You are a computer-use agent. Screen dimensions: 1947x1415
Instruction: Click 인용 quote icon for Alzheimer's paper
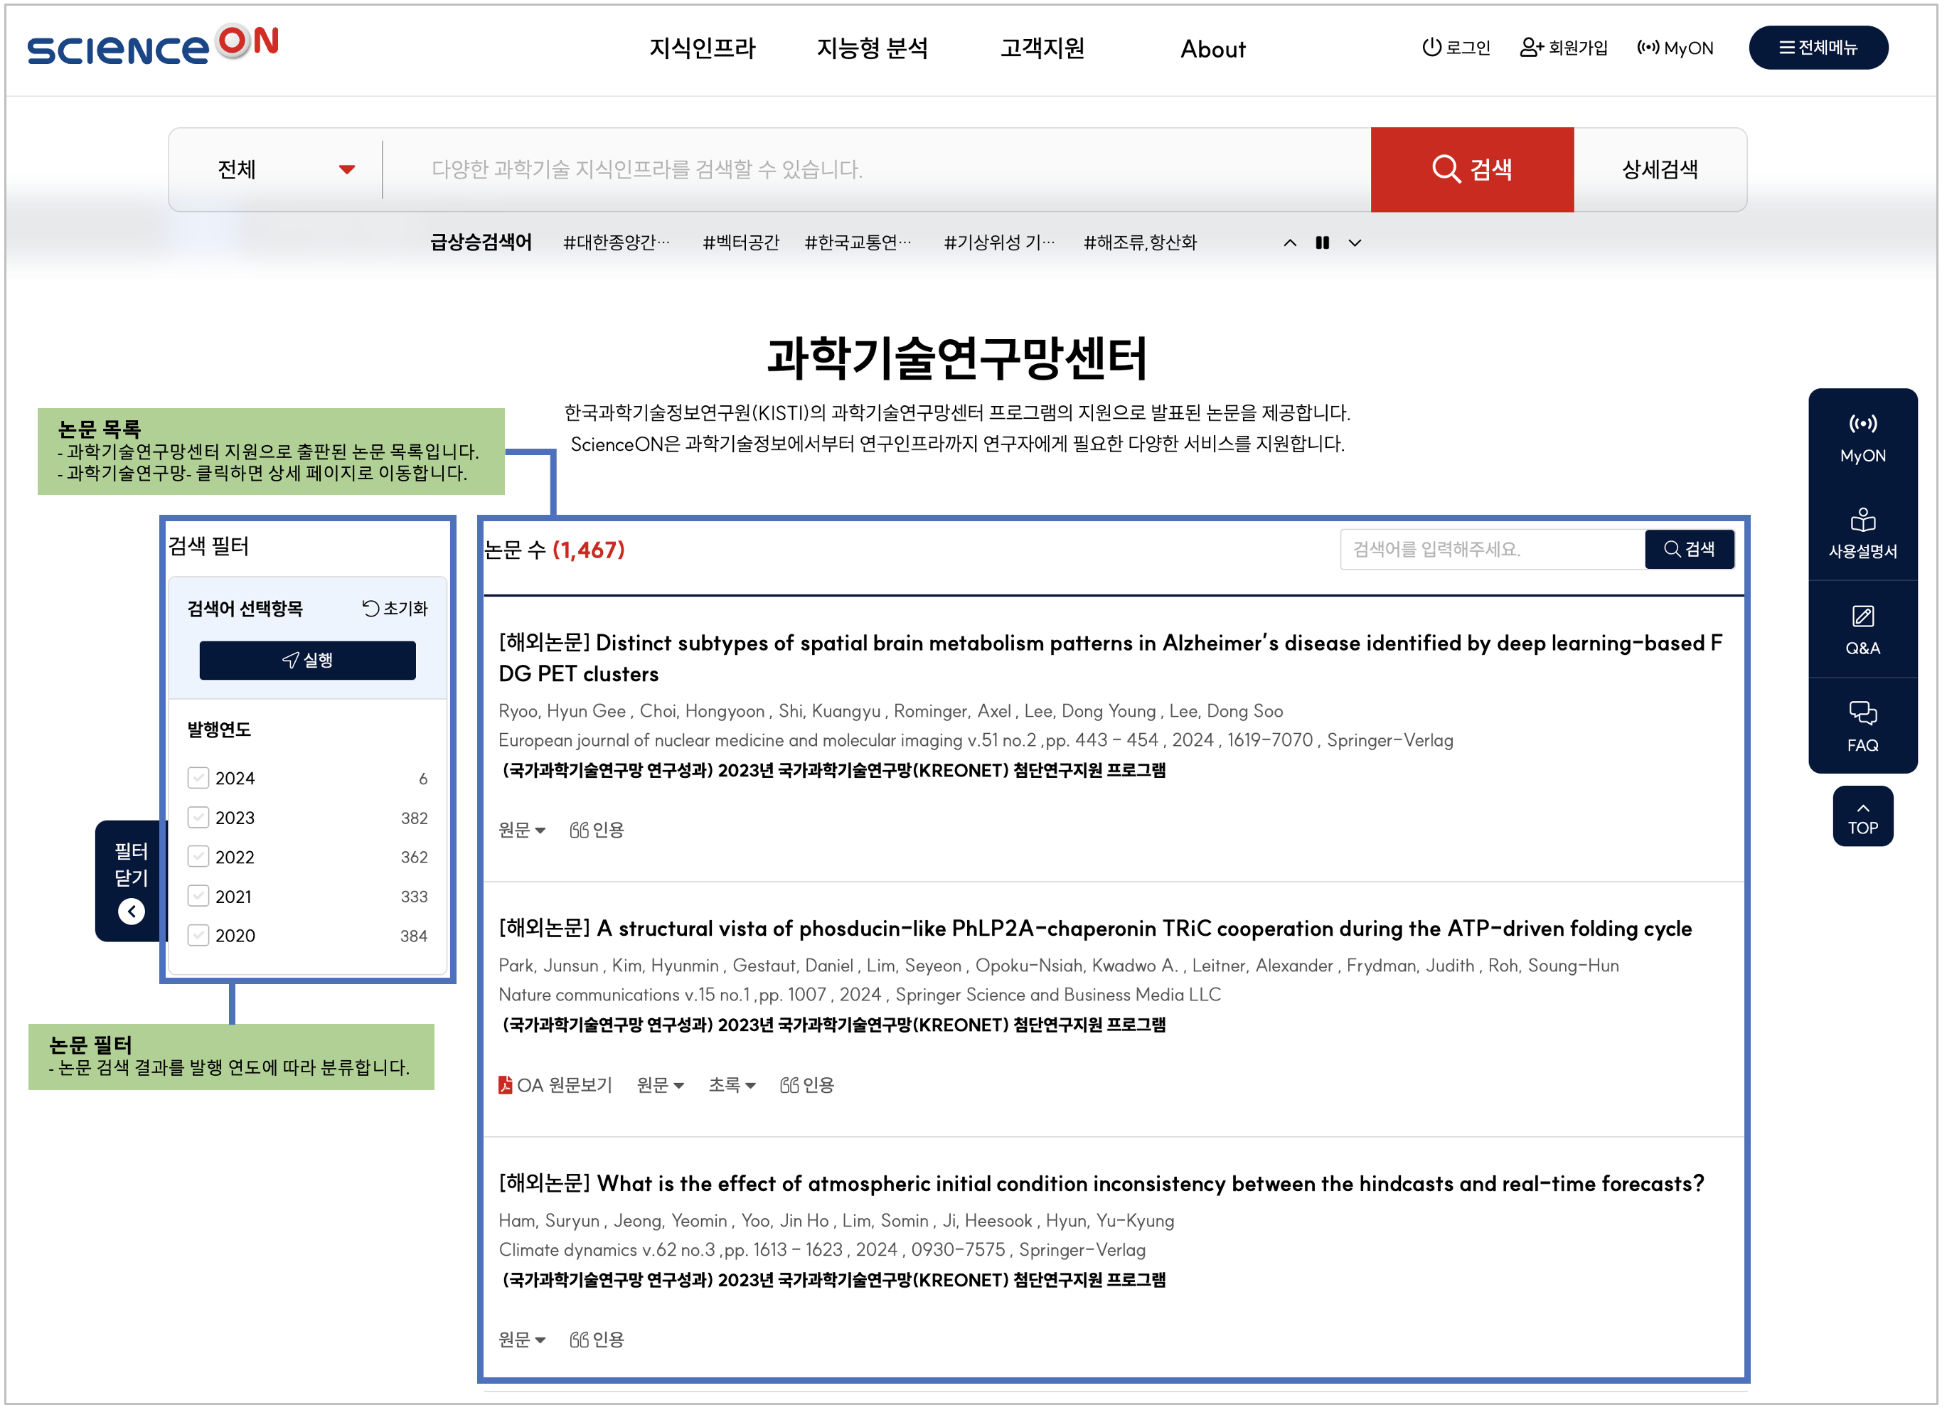point(597,831)
